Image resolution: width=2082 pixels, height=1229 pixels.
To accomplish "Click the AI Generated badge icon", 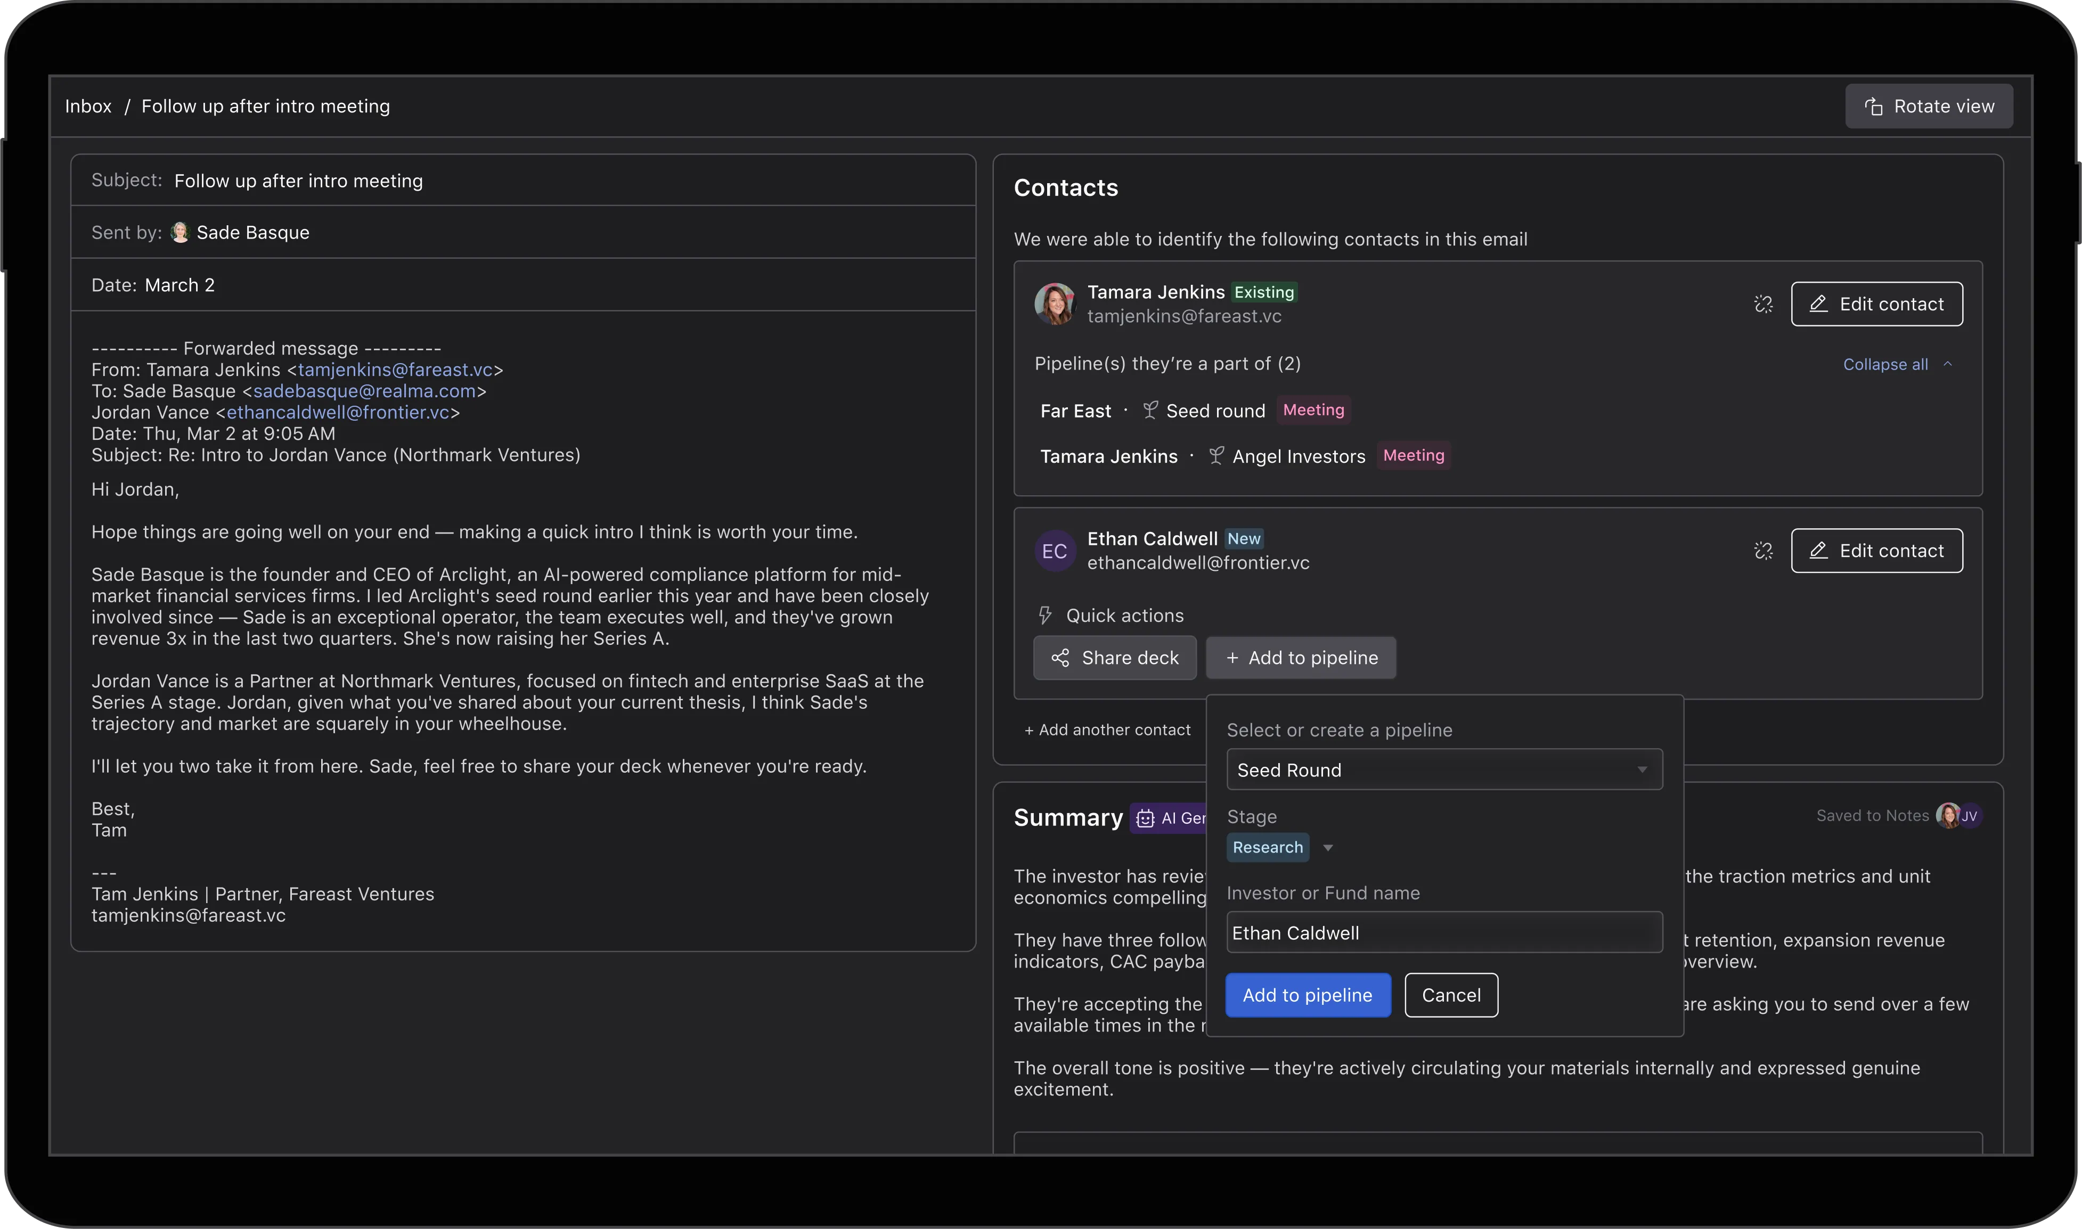I will (x=1145, y=818).
